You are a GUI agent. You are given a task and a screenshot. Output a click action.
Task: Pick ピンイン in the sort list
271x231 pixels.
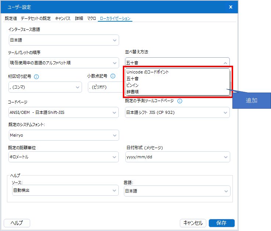coord(133,85)
